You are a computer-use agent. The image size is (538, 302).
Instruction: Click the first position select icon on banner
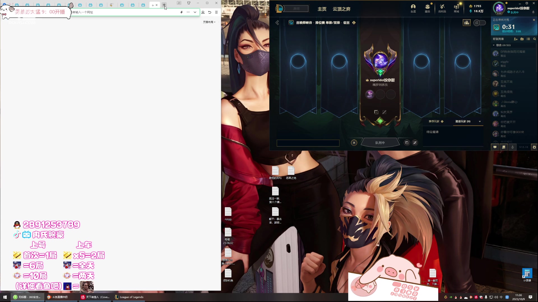(376, 112)
